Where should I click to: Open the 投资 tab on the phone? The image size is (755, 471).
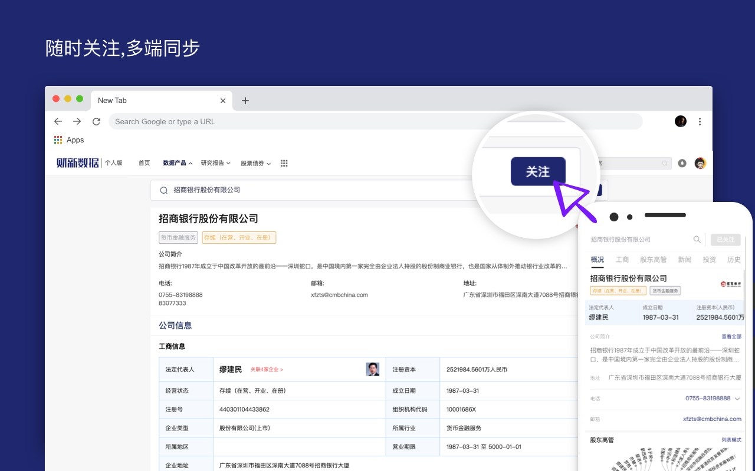pyautogui.click(x=709, y=260)
